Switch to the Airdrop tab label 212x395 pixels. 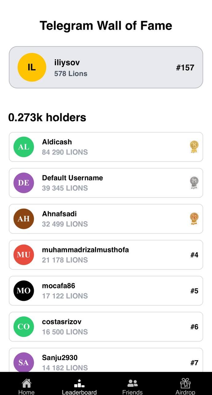(185, 392)
